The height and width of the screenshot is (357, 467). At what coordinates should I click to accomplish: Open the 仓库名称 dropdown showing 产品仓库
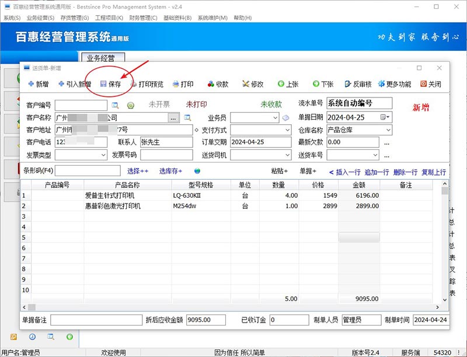coord(388,130)
